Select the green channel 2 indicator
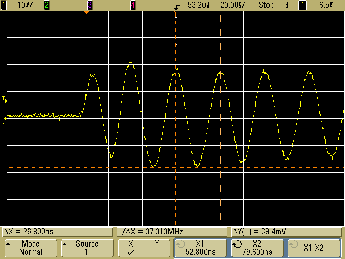Image resolution: width=345 pixels, height=259 pixels. tap(46, 5)
